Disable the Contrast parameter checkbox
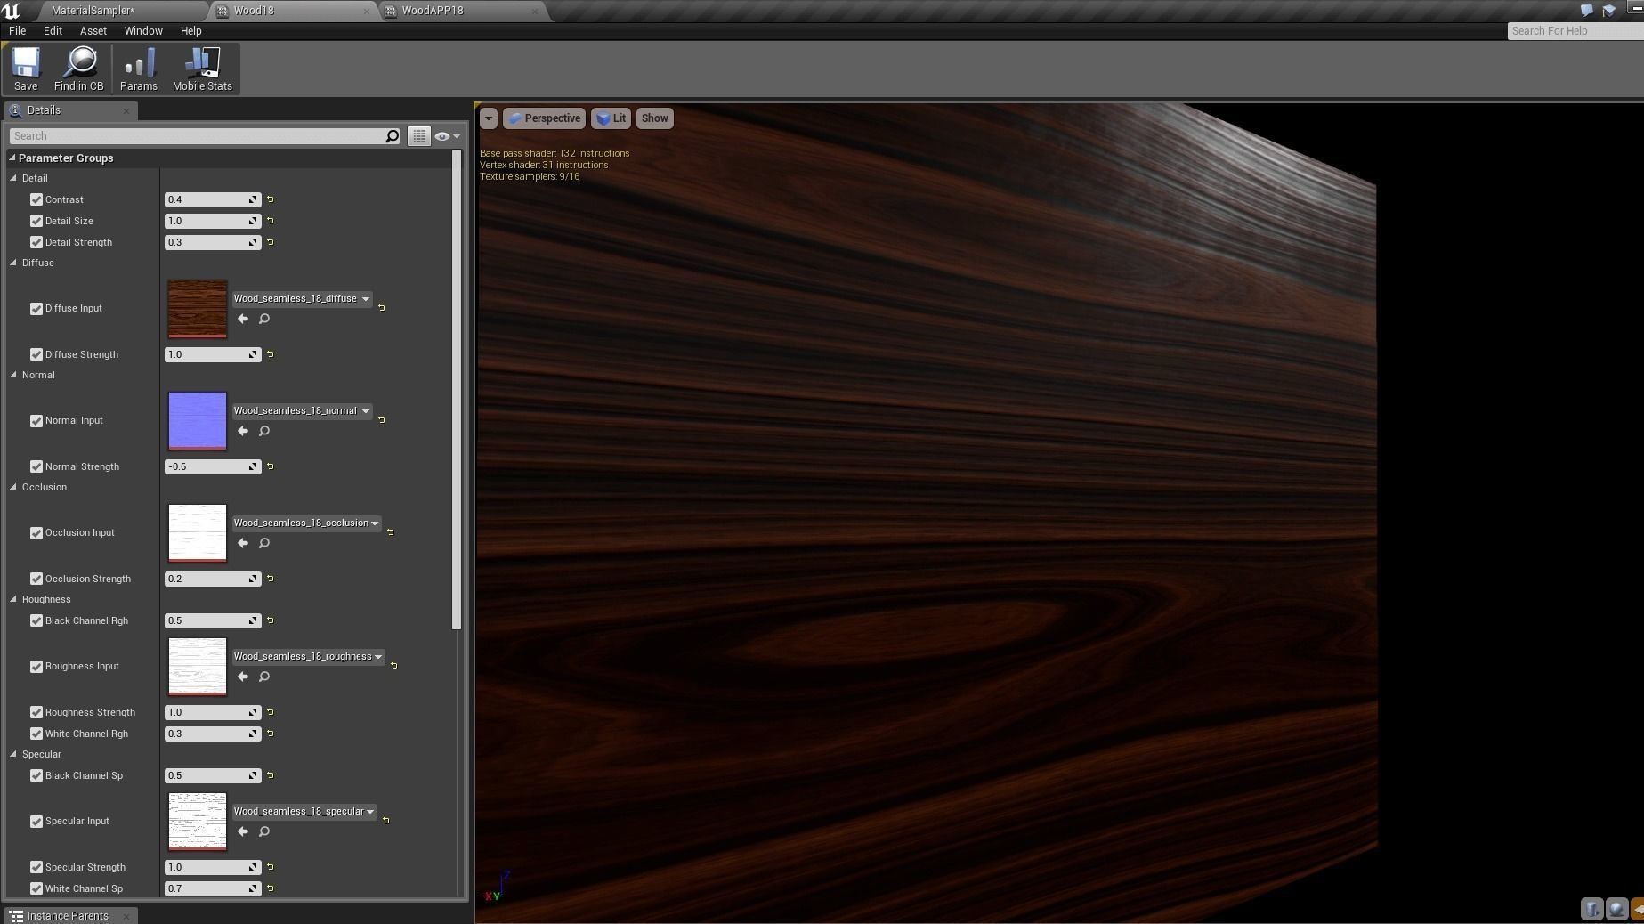The width and height of the screenshot is (1644, 924). click(36, 199)
